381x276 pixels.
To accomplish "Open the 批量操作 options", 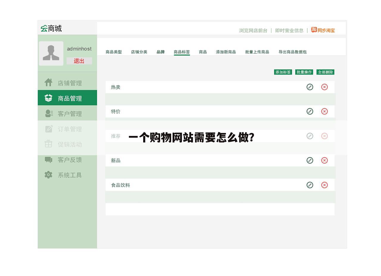I will click(304, 72).
